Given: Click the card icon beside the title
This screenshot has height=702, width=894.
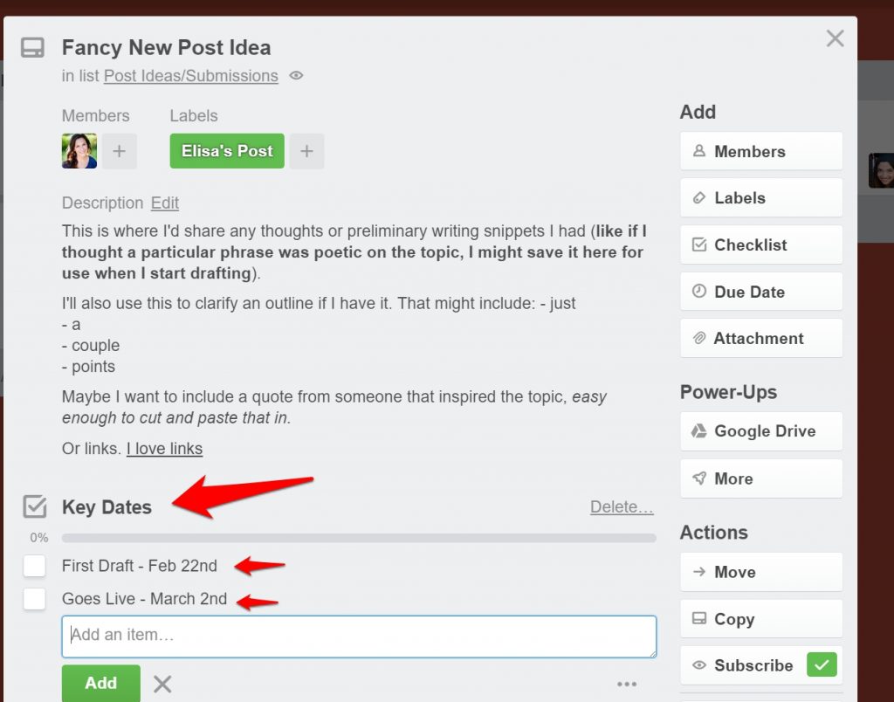Looking at the screenshot, I should pos(32,48).
